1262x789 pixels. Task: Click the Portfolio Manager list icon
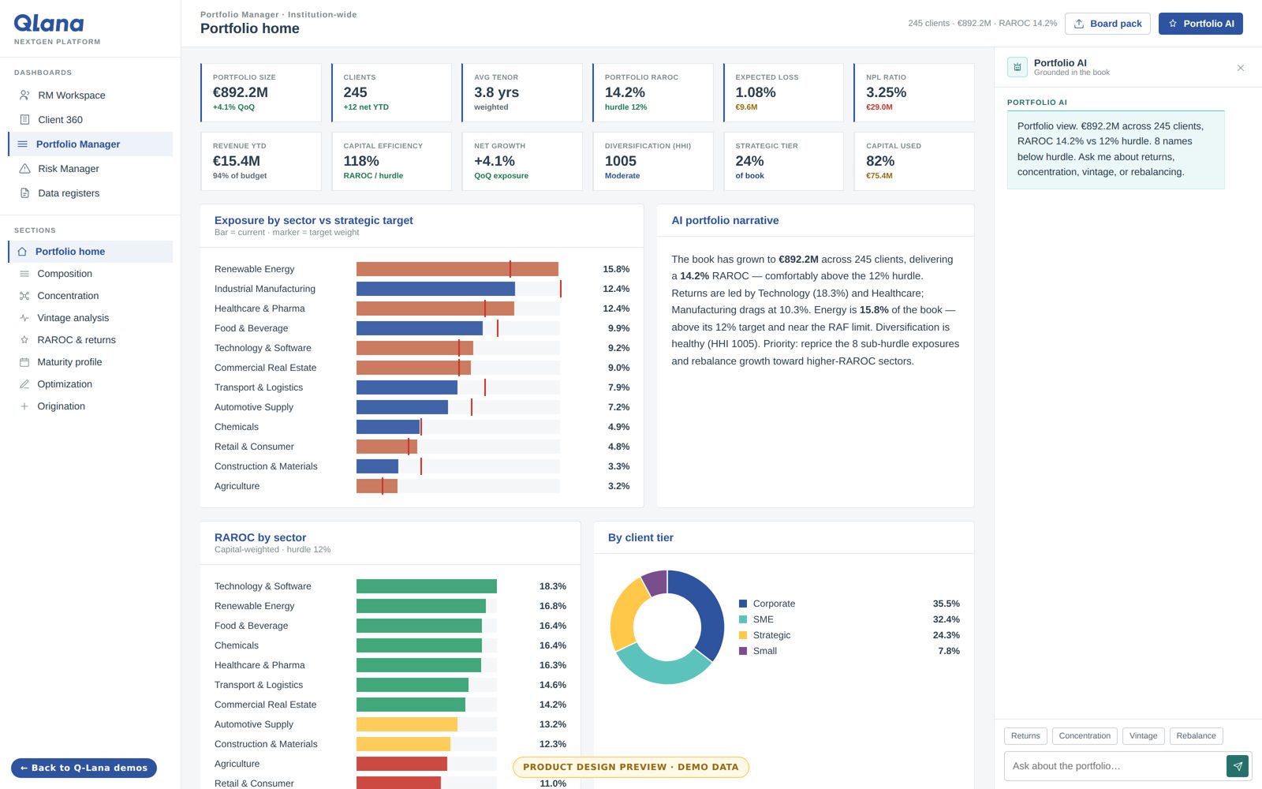point(23,144)
